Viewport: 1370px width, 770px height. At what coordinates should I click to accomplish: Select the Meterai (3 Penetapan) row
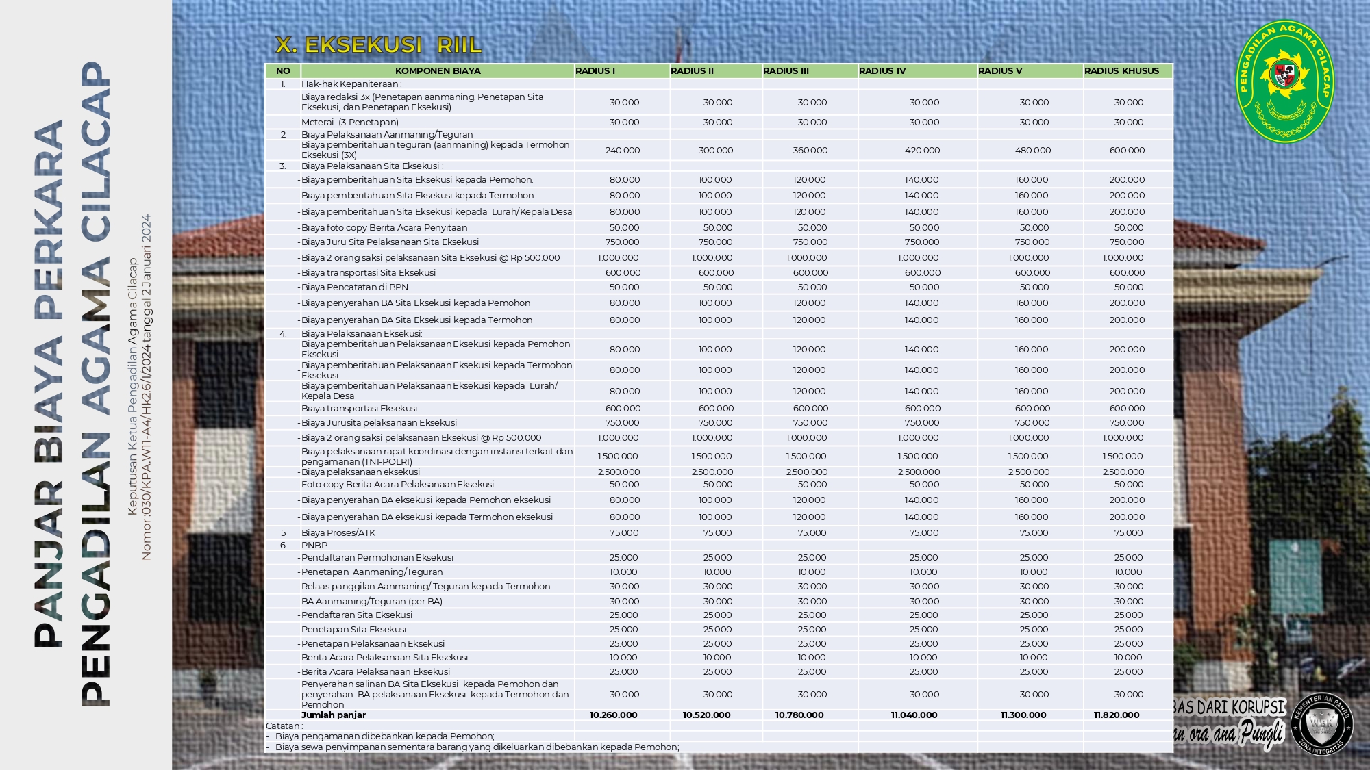click(x=719, y=122)
